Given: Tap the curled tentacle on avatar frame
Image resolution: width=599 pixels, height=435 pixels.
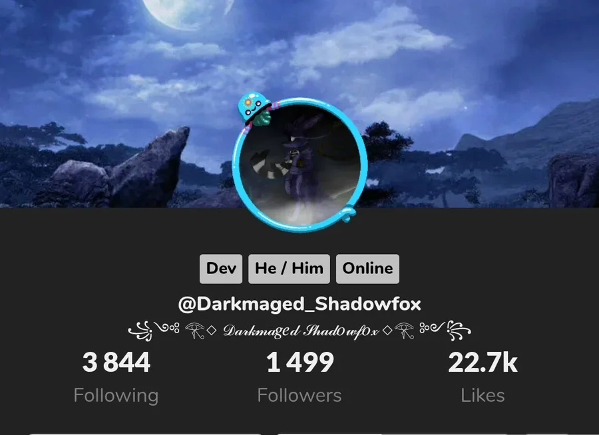Looking at the screenshot, I should 347,212.
